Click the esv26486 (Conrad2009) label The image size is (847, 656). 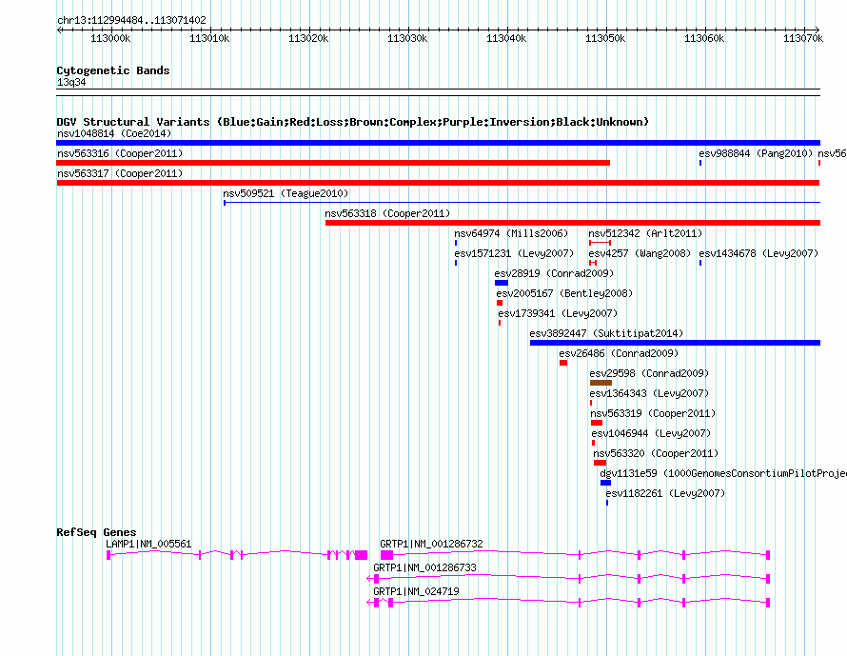point(619,353)
